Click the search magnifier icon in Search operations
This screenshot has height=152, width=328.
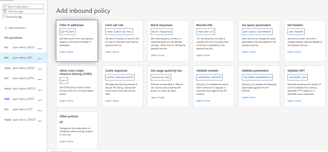(5, 7)
